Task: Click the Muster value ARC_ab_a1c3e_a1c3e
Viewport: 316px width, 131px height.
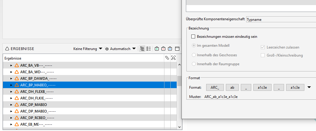Action: [x=221, y=97]
